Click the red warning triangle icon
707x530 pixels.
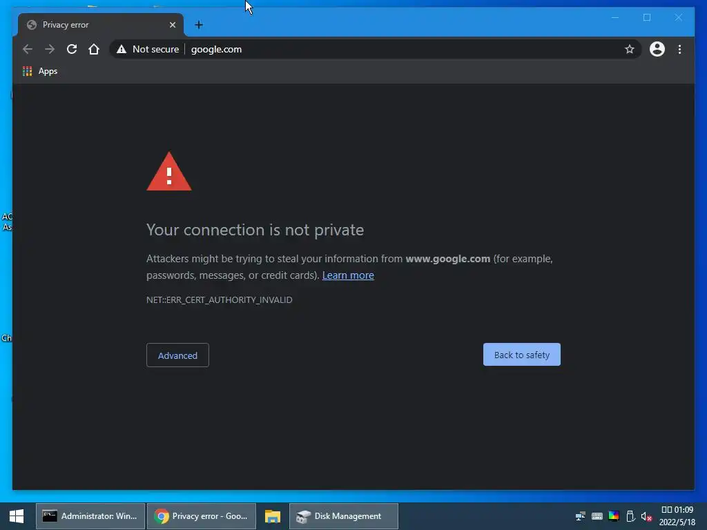(x=169, y=172)
